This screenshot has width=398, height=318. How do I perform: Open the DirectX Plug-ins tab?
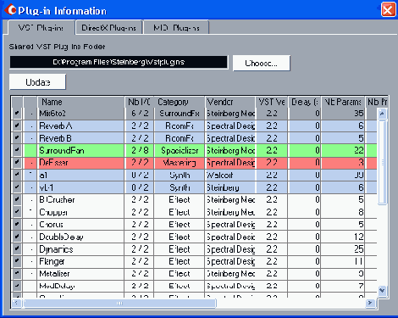[x=109, y=28]
